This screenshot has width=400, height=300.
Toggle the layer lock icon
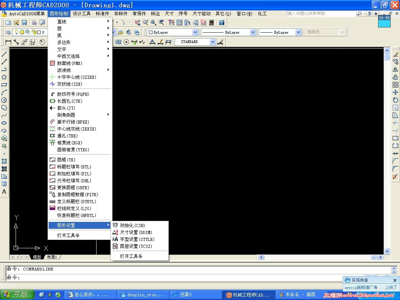click(33, 32)
